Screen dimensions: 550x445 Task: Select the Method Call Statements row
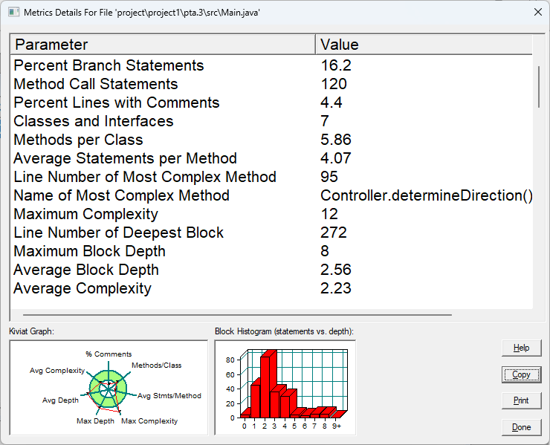coord(271,84)
